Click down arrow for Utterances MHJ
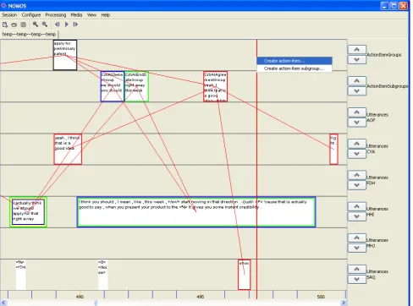This screenshot has width=413, height=306. [x=356, y=248]
